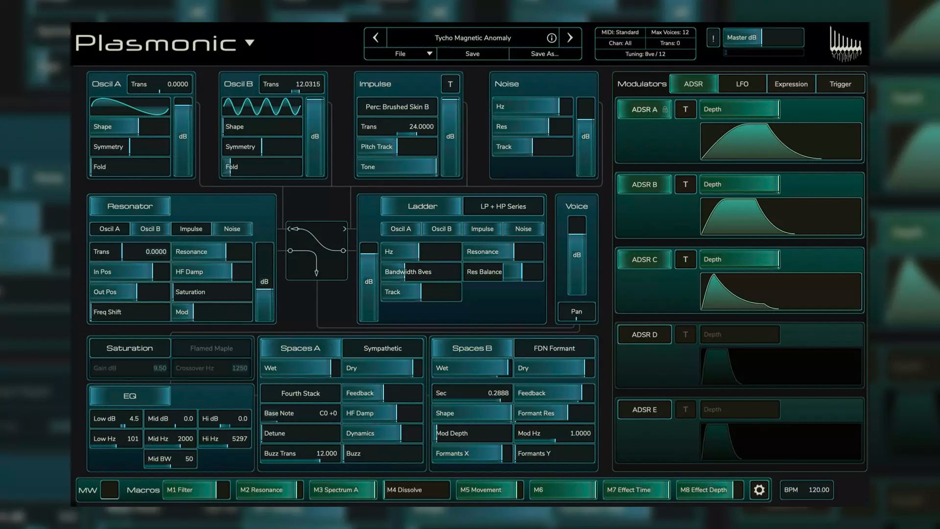Enable Oscil B input in Ladder filter
Screen dimensions: 940x529
[442, 229]
